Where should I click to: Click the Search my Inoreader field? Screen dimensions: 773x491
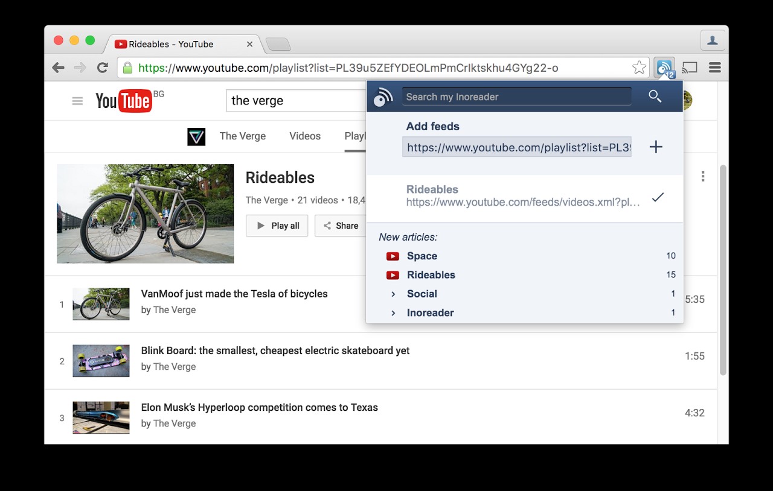coord(516,97)
